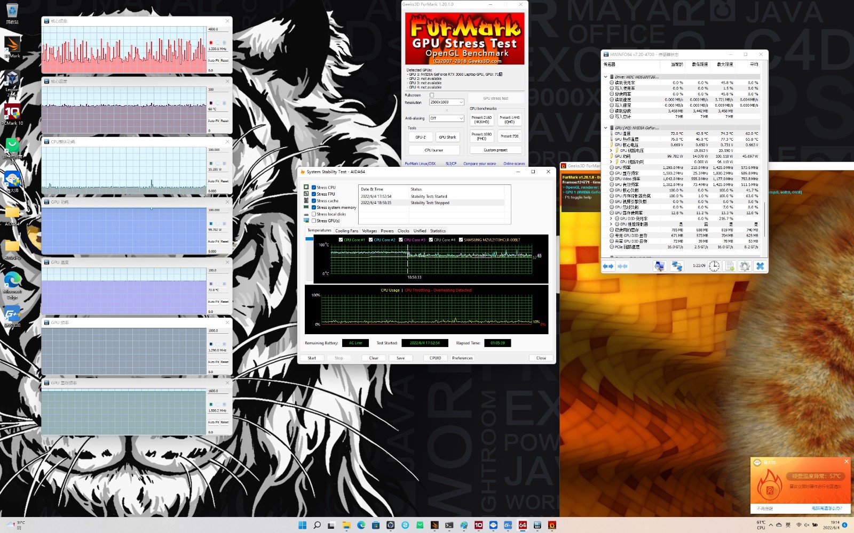This screenshot has width=854, height=533.
Task: Open the AIDA64 desktop folder icon
Action: pyautogui.click(x=12, y=215)
